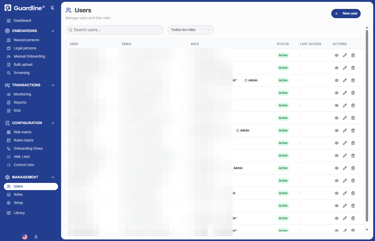Open the Onboarding Flows settings

pyautogui.click(x=28, y=148)
